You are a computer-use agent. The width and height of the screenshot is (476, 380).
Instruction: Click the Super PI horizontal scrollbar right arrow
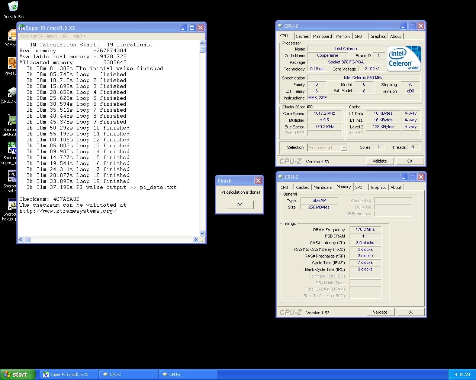point(196,240)
